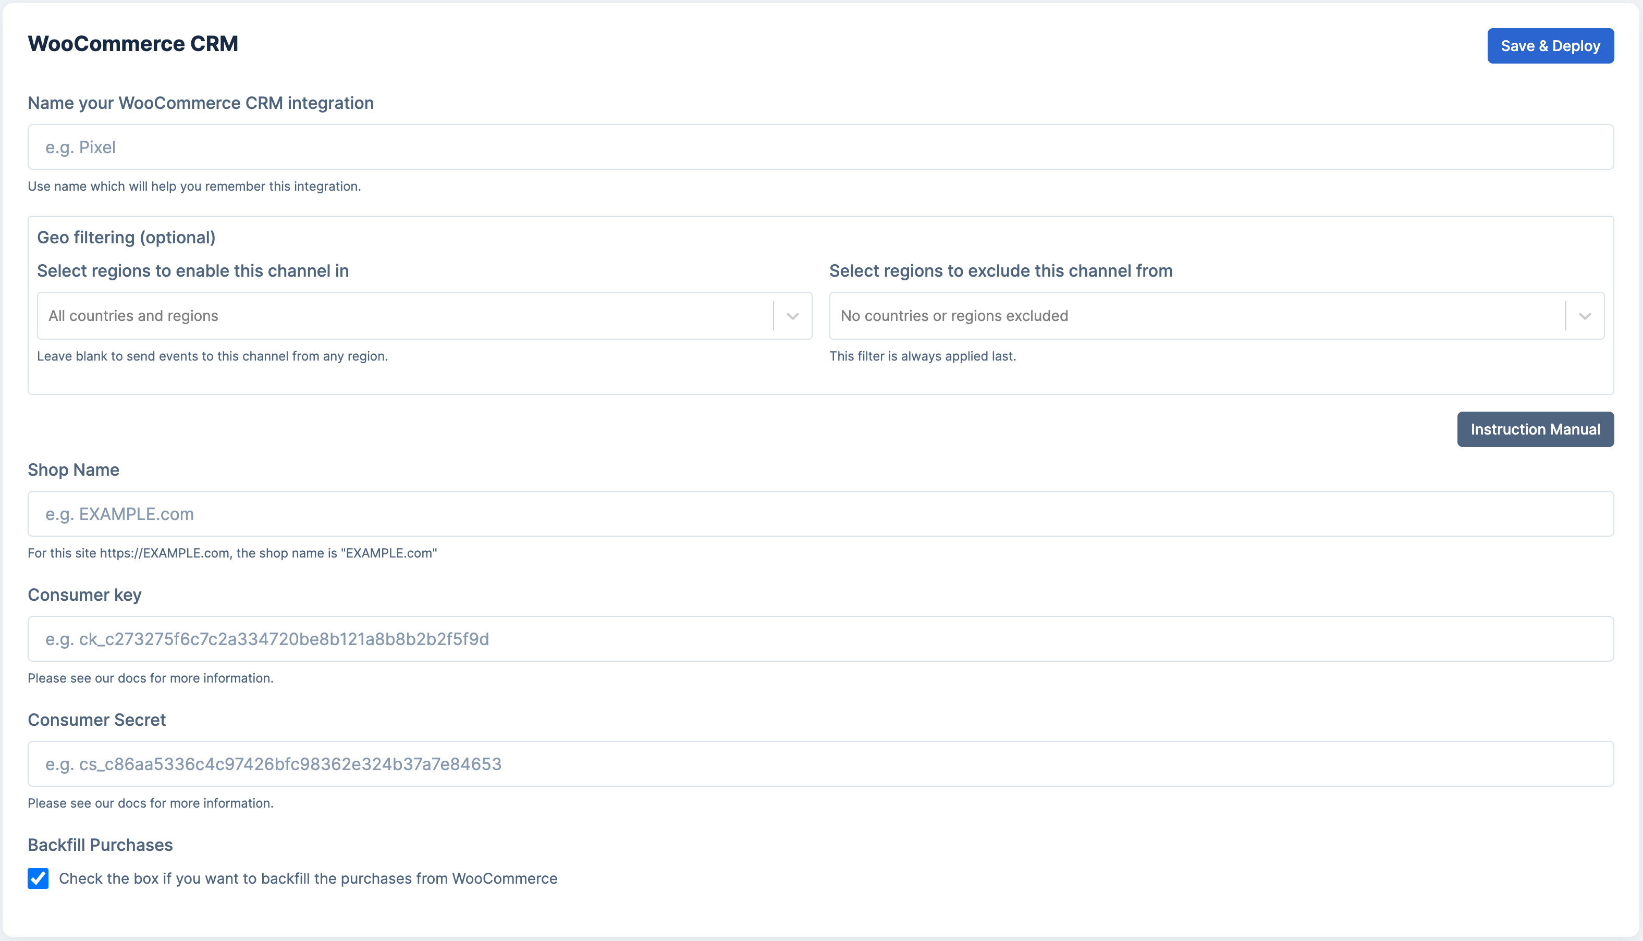Open the All countries and regions selector
1643x941 pixels.
tap(404, 316)
